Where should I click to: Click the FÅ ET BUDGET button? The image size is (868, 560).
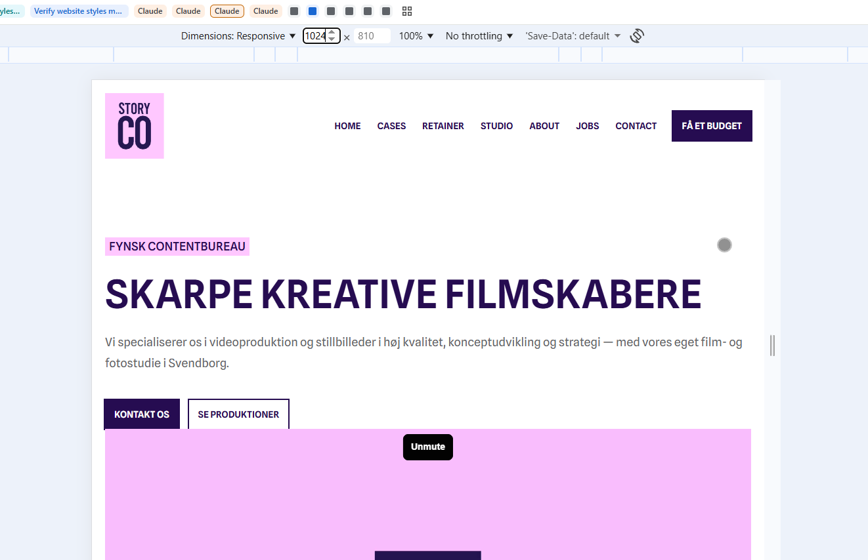pos(712,126)
